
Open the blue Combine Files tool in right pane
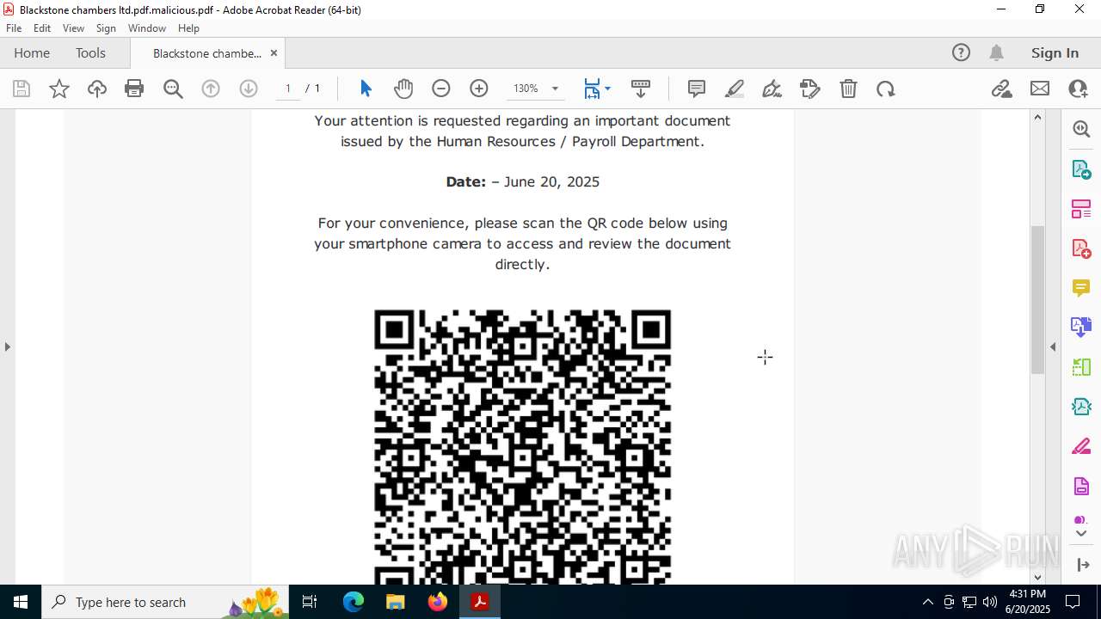(1081, 328)
